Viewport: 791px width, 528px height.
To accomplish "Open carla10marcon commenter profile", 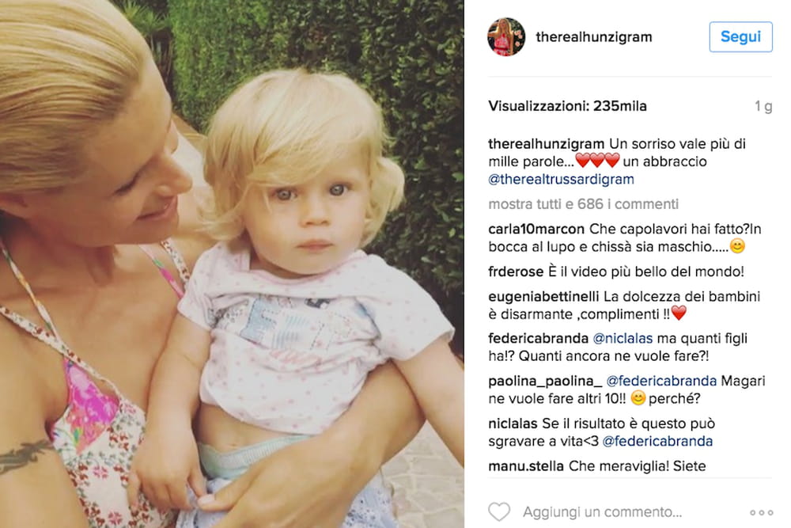I will 536,230.
